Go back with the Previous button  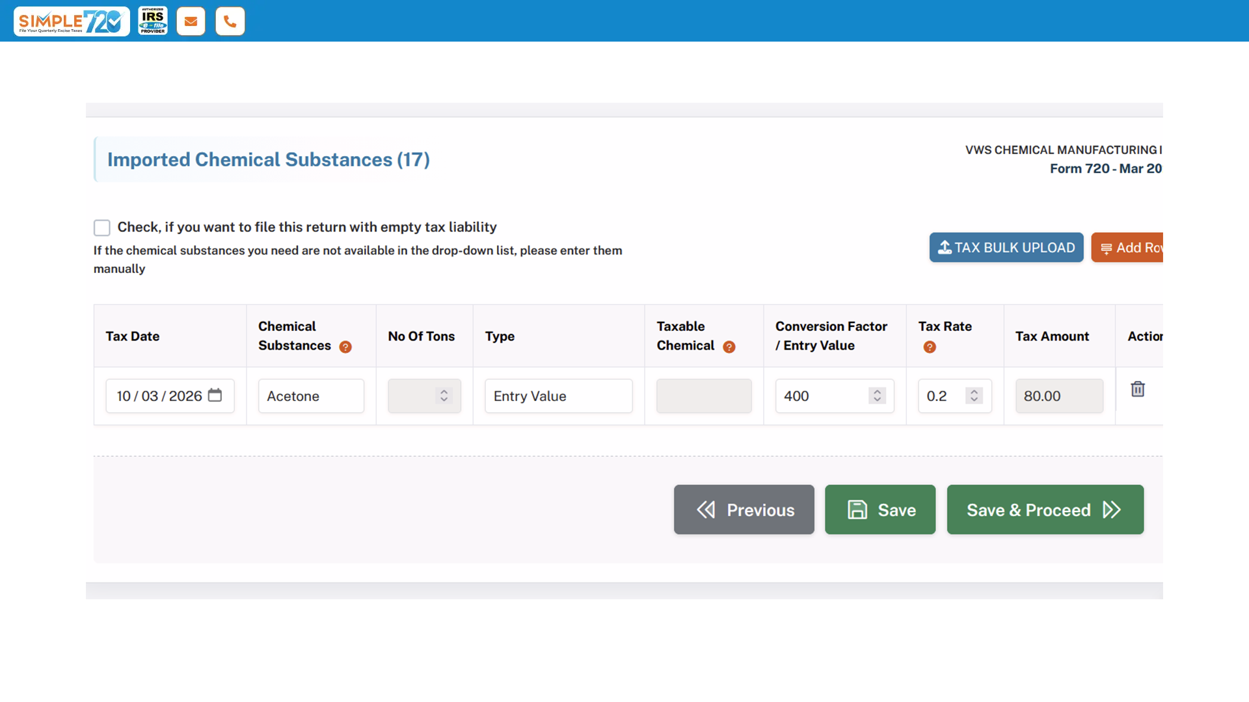tap(744, 510)
